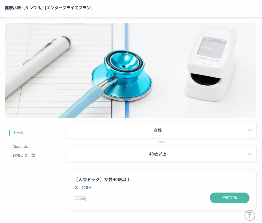
Task: Click the blue stethoscope in the banner image
Action: pyautogui.click(x=122, y=75)
